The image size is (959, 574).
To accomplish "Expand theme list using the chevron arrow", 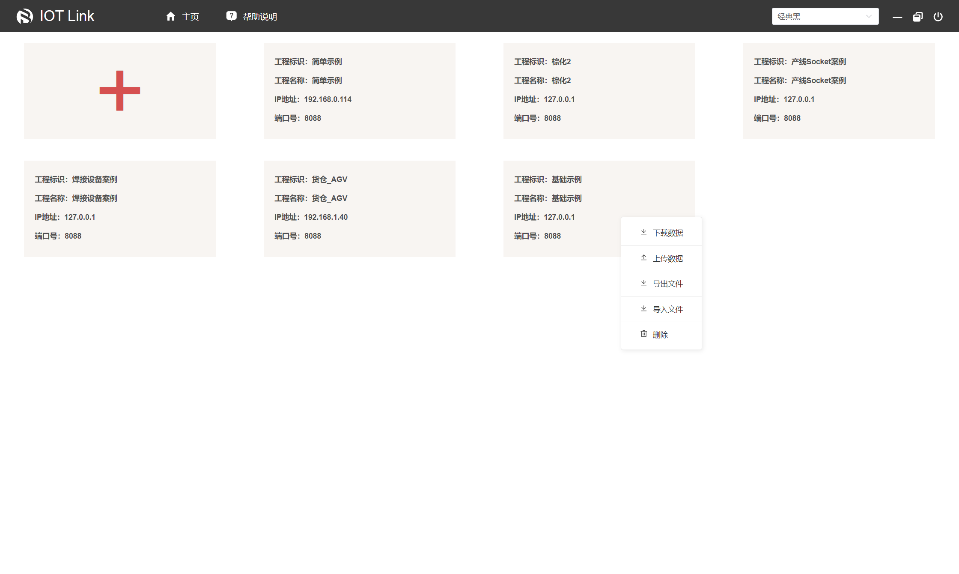I will (x=869, y=16).
